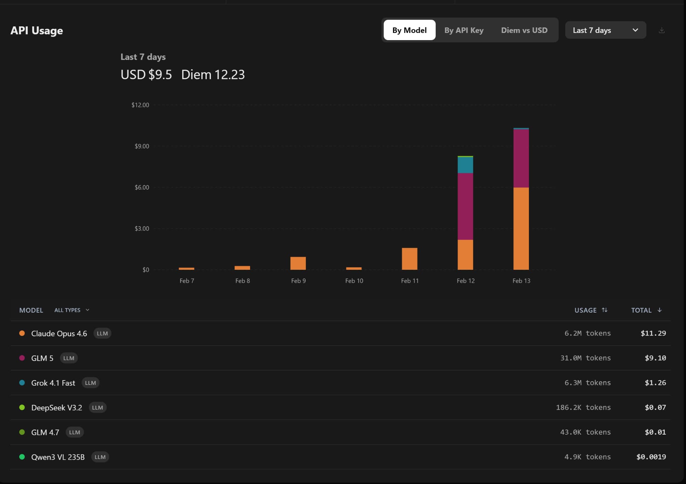Sort the table by Usage header
The width and height of the screenshot is (686, 484).
coord(585,310)
